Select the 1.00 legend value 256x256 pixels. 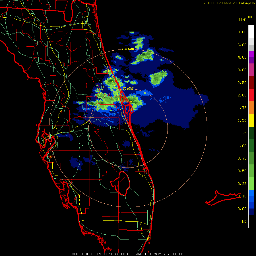pyautogui.click(x=242, y=146)
